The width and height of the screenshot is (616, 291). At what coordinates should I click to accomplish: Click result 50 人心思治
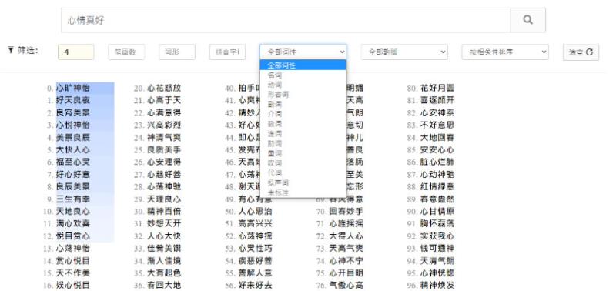coord(256,211)
